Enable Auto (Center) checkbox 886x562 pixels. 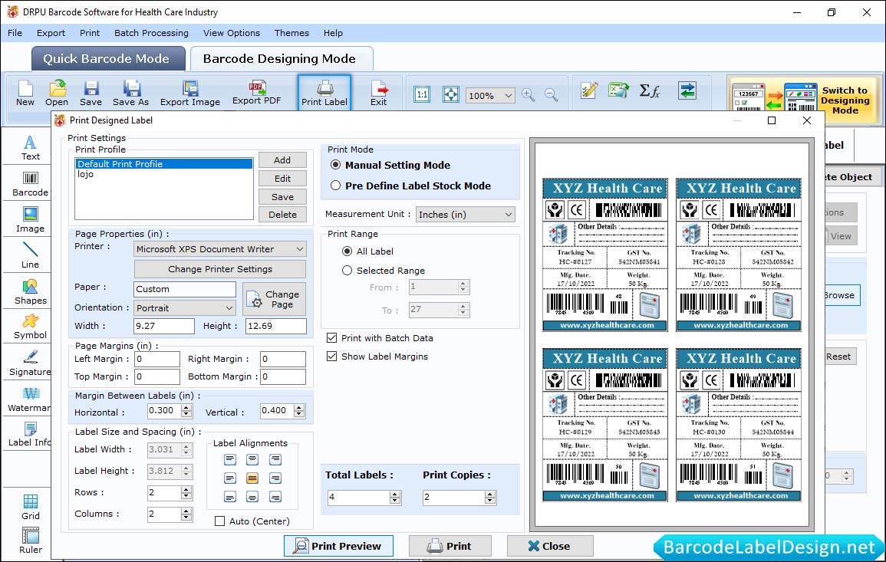tap(220, 521)
